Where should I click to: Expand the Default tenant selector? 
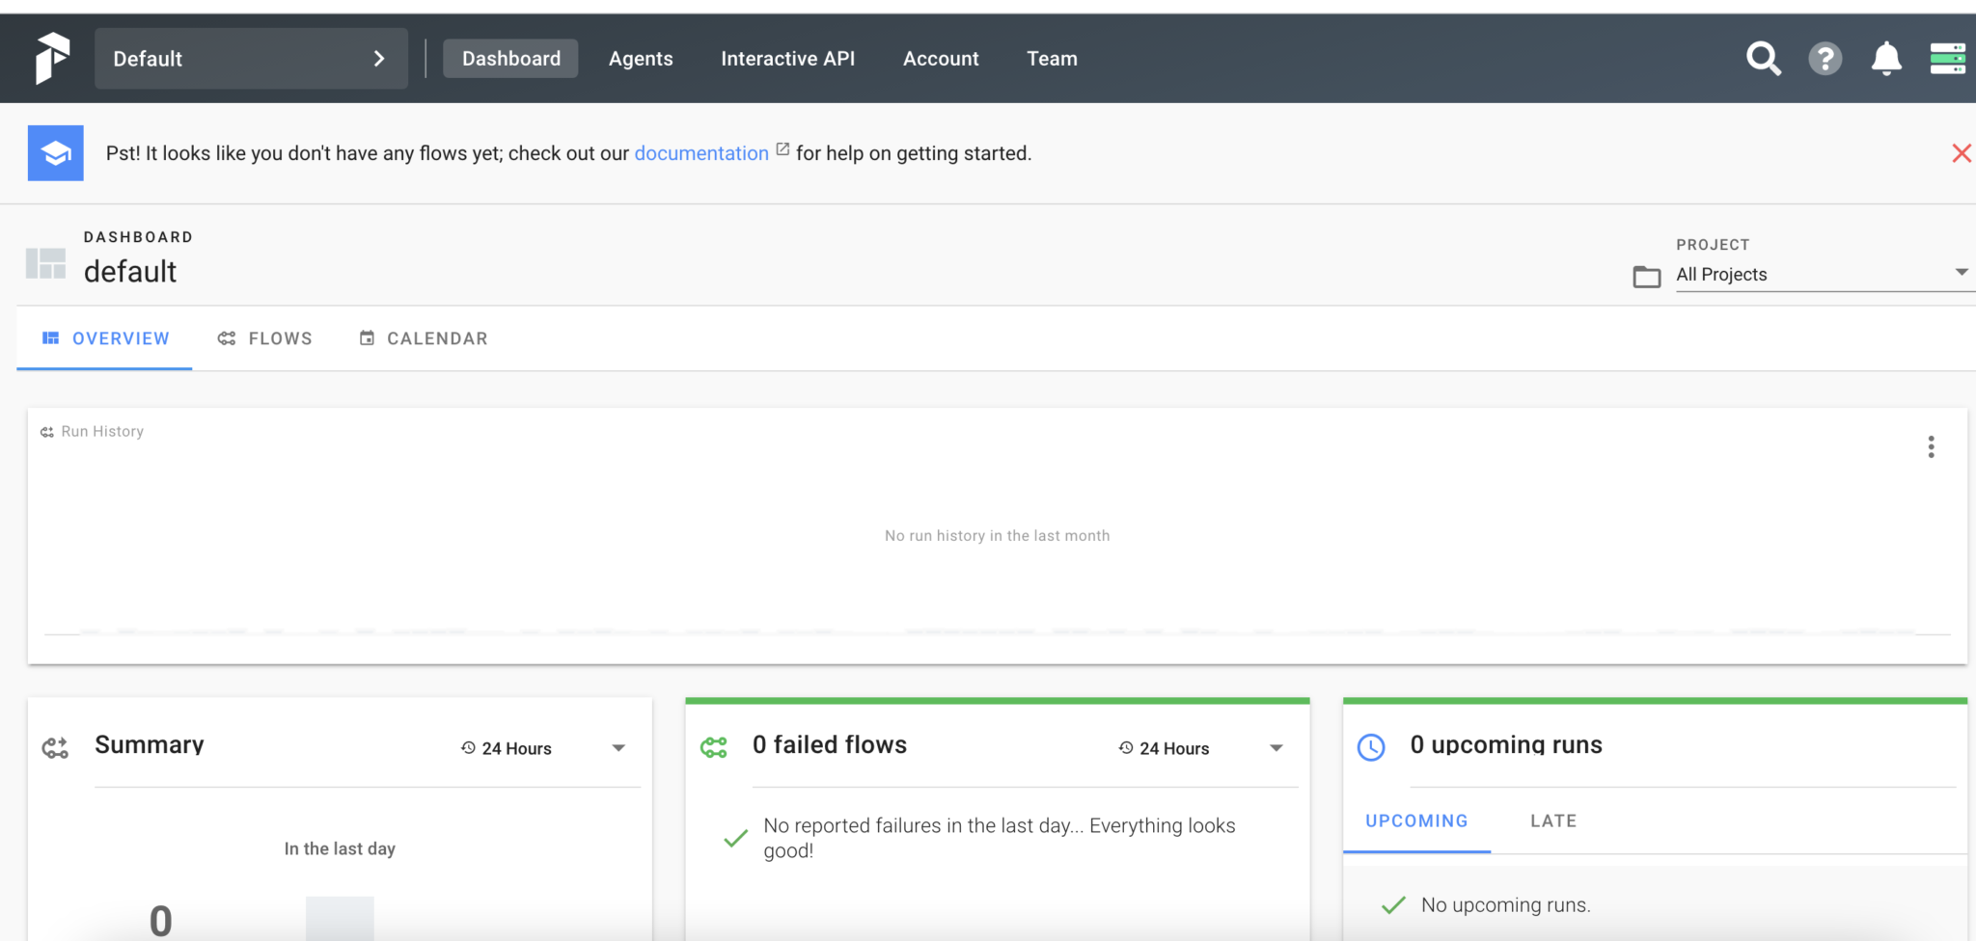click(x=251, y=59)
